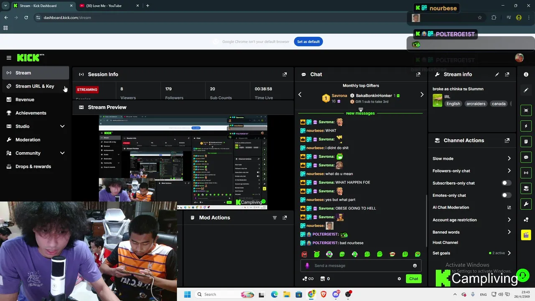Click the English language tag
The width and height of the screenshot is (535, 301).
[x=453, y=104]
